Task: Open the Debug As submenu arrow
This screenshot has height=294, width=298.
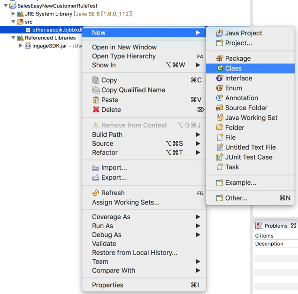Action: coord(198,235)
